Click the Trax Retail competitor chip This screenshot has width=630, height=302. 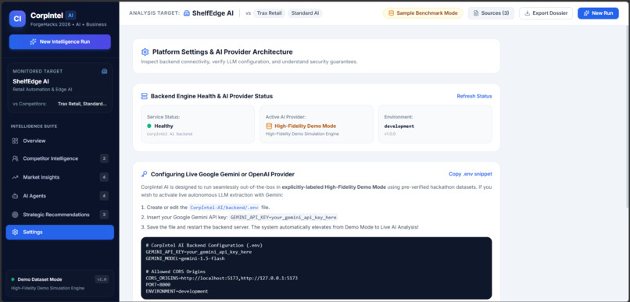[x=269, y=12]
